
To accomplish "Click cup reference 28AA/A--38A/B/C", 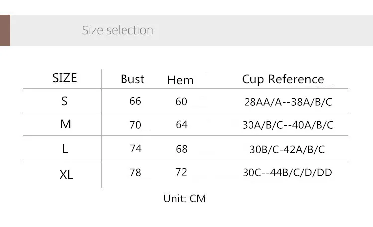I will pos(288,102).
